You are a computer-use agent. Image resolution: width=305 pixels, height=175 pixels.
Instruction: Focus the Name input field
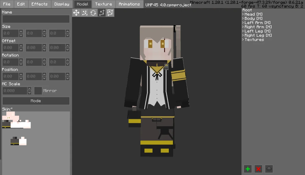[x=36, y=19]
